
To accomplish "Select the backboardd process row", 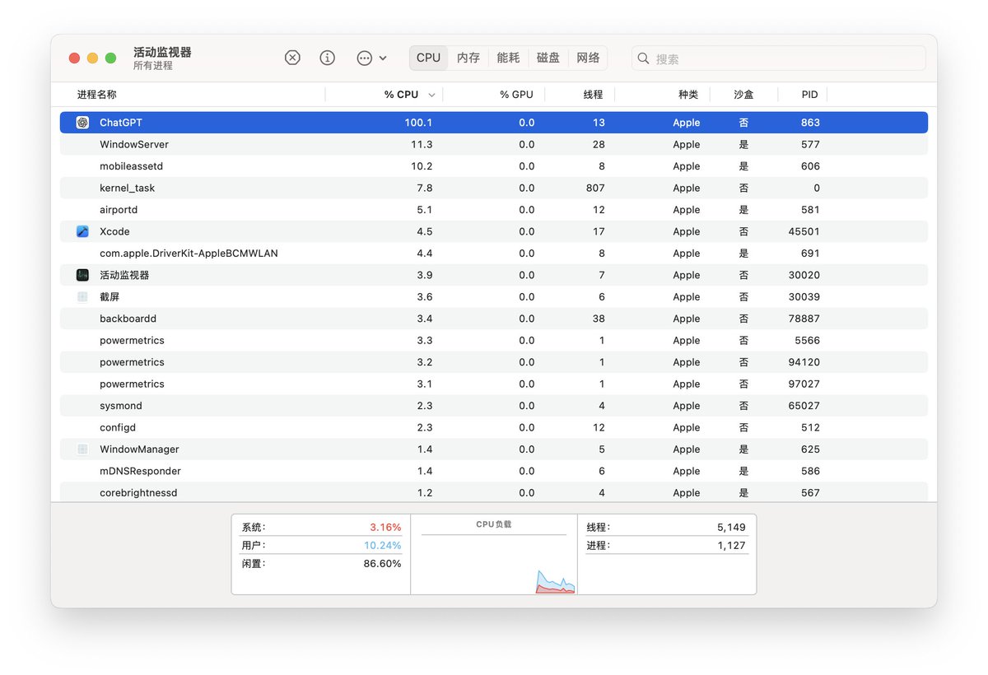I will tap(494, 319).
